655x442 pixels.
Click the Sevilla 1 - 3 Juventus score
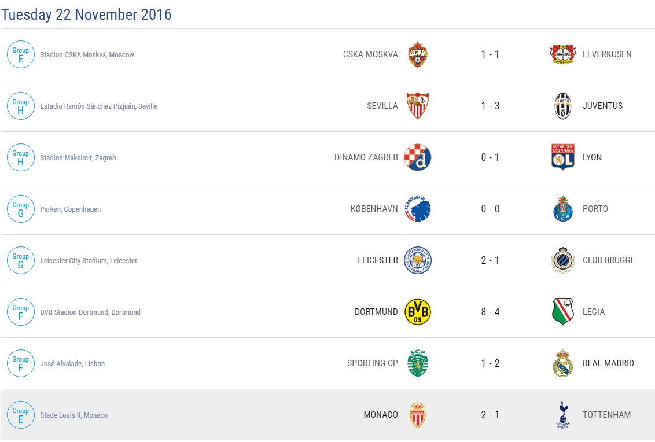coord(490,106)
